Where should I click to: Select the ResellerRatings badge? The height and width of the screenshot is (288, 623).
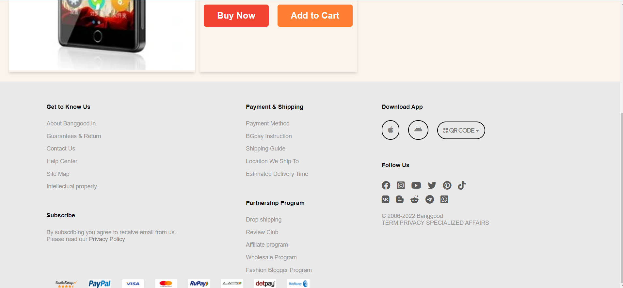click(x=66, y=283)
